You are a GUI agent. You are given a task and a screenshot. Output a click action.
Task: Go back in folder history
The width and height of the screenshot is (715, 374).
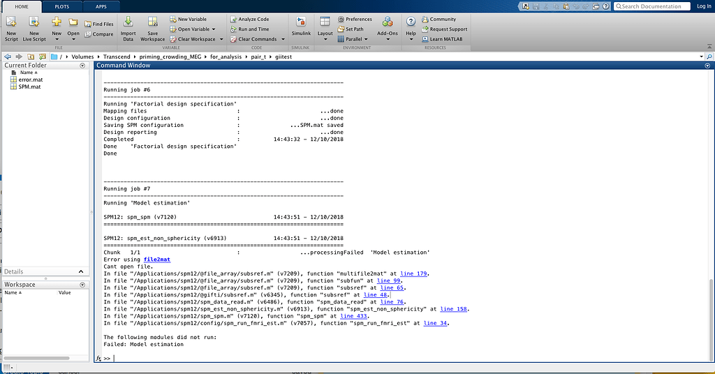(8, 57)
